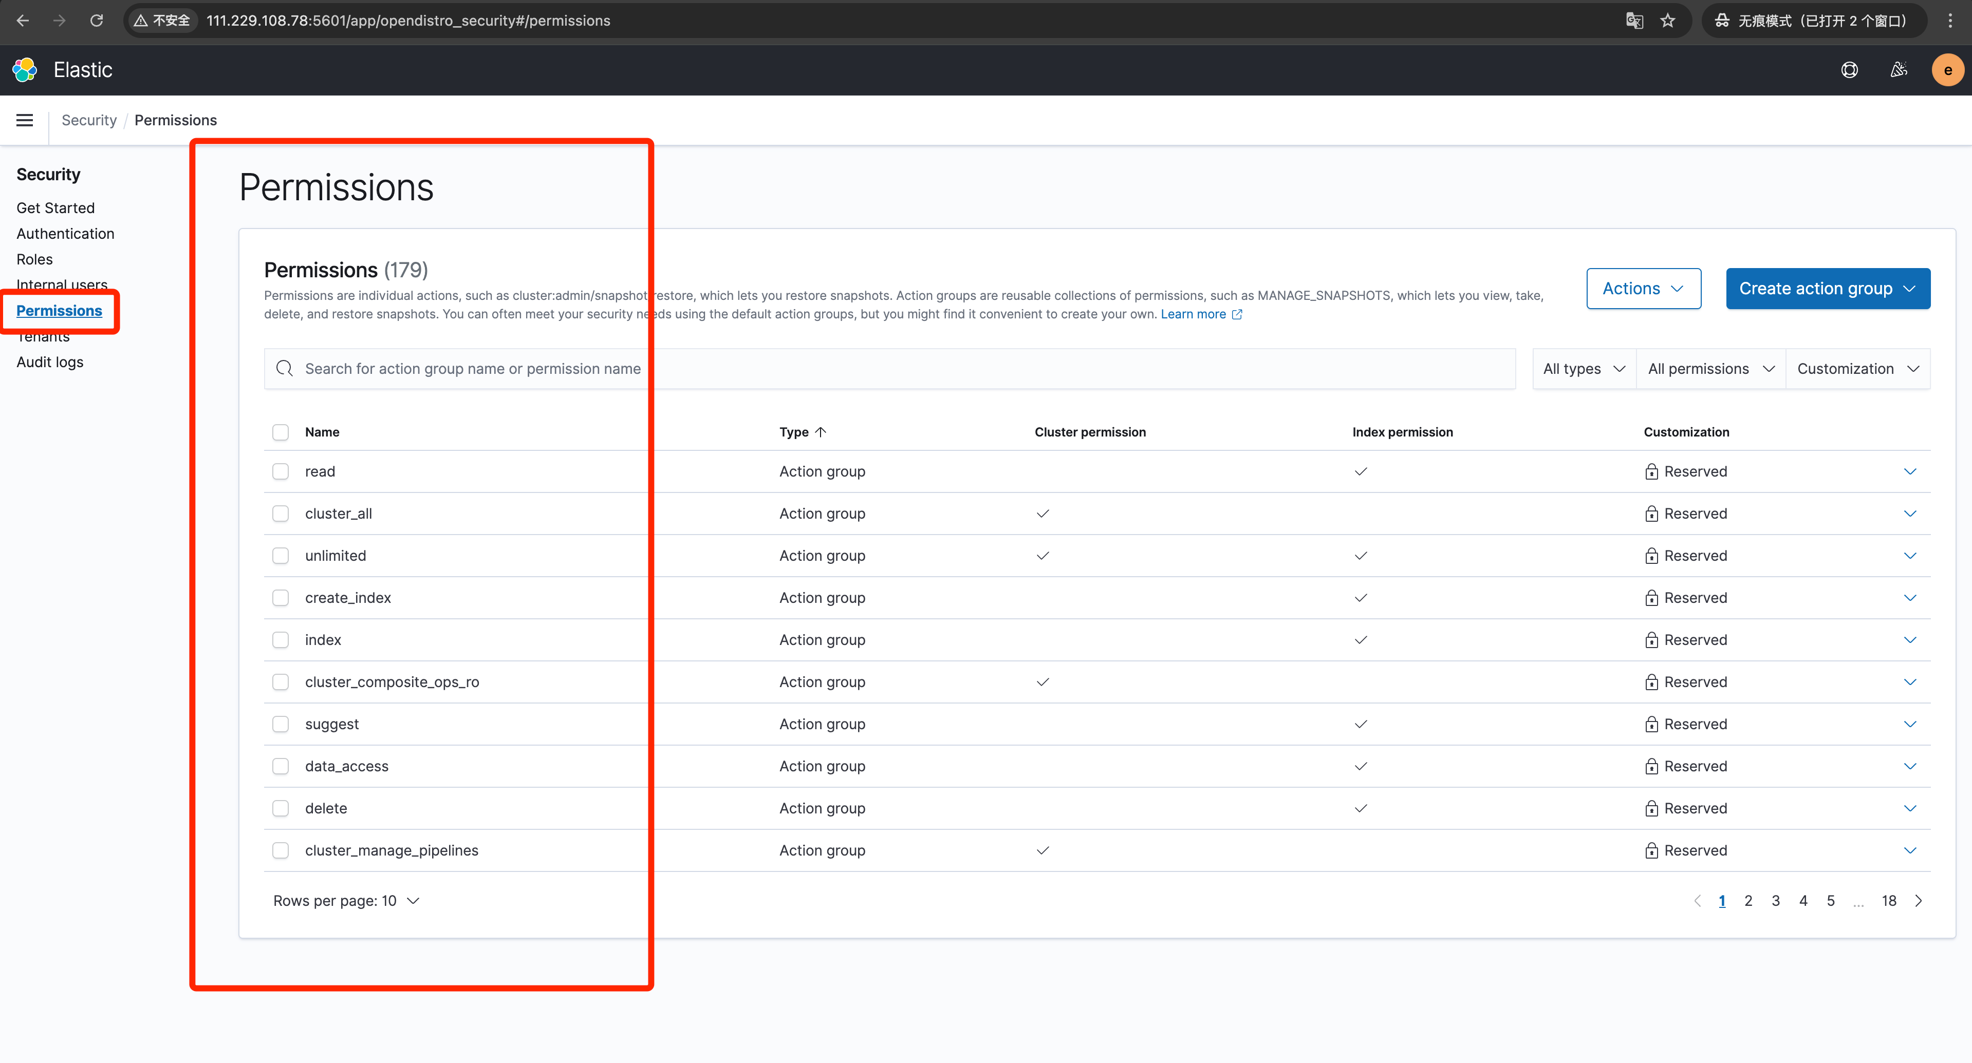Open the help lifebuoy icon

(x=1849, y=70)
